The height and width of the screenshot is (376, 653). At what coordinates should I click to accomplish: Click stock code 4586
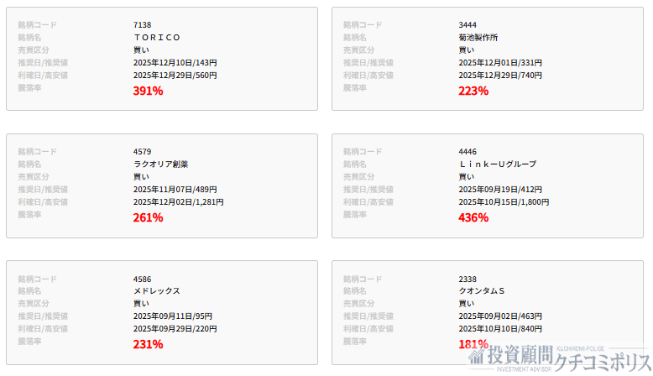142,279
